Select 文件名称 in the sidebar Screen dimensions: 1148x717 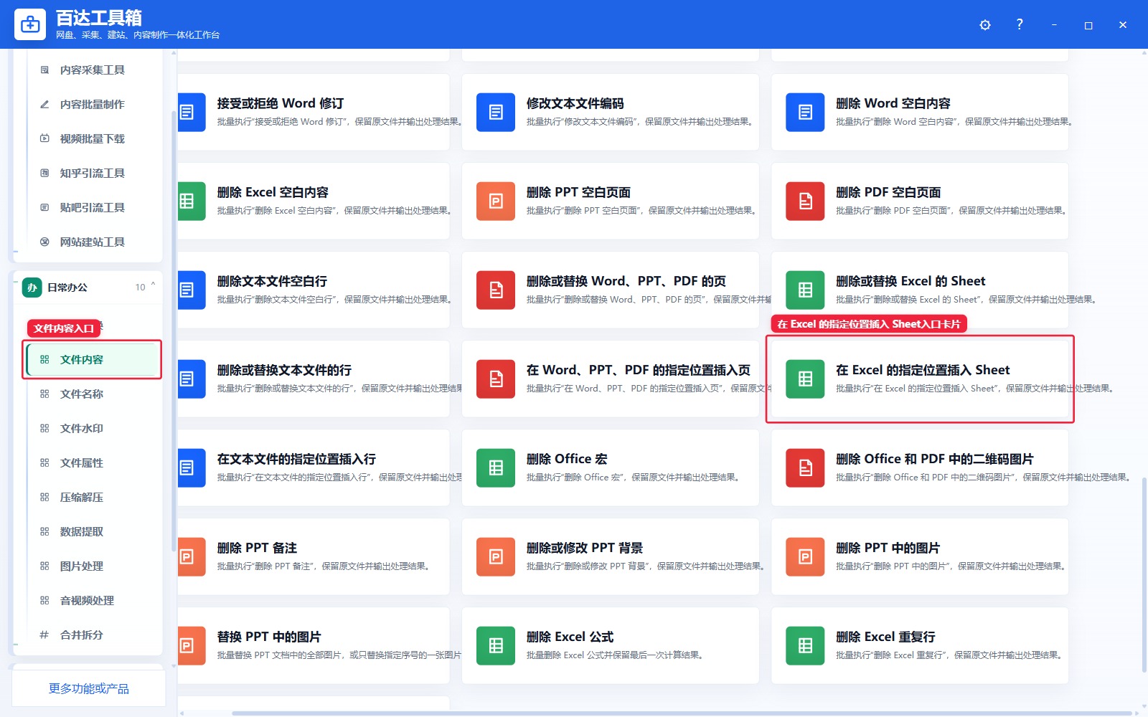coord(92,394)
